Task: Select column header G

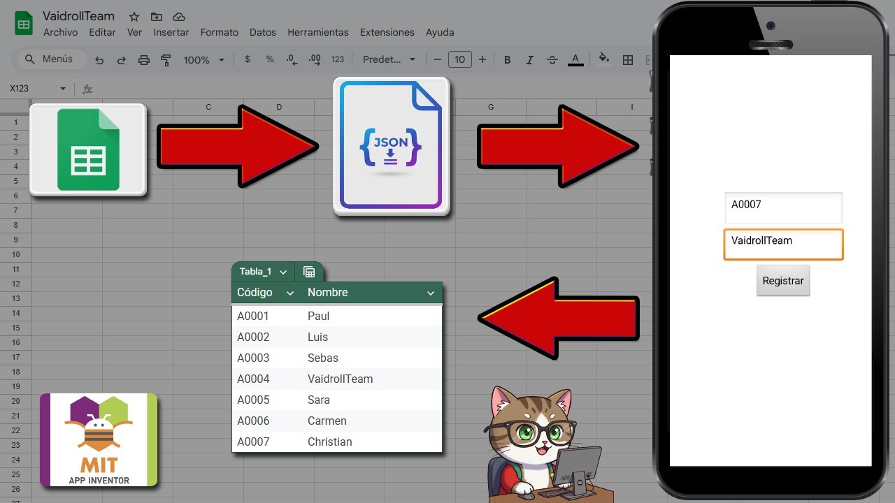Action: 491,107
